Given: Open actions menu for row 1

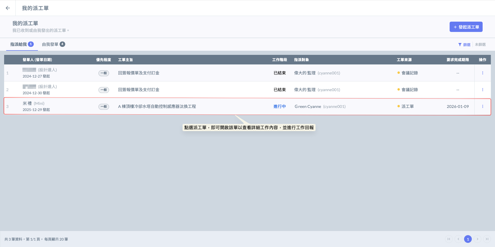Looking at the screenshot, I should 483,73.
